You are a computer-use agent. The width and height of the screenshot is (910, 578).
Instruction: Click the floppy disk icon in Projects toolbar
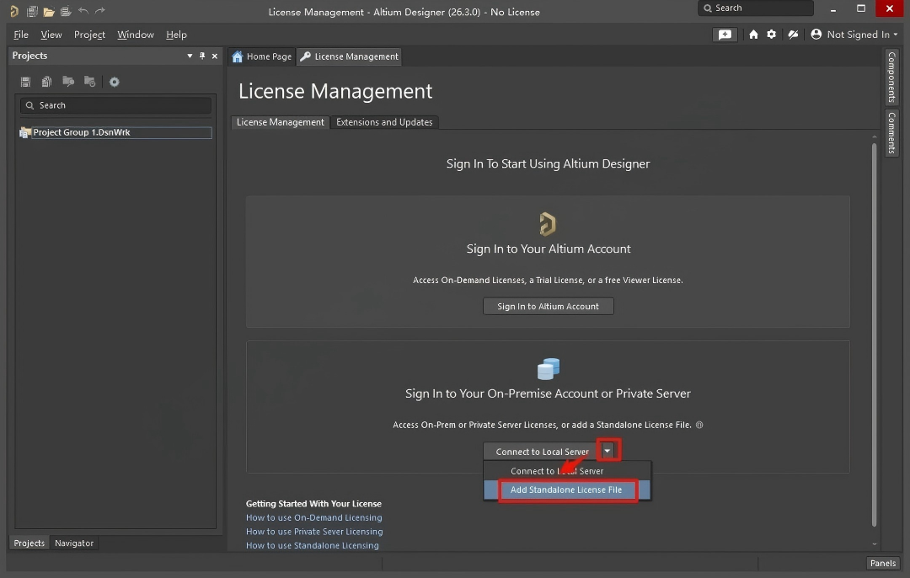click(25, 82)
